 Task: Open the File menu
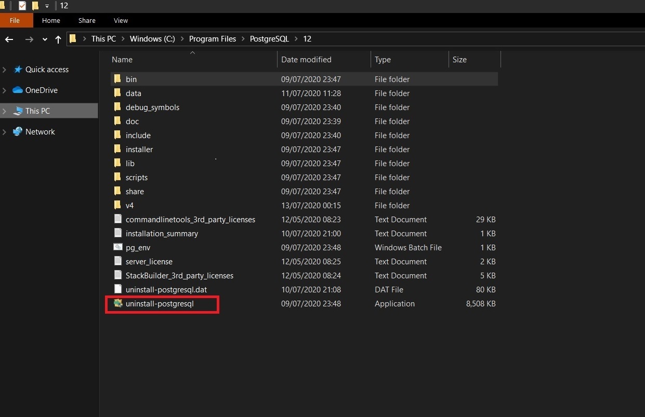[x=16, y=20]
